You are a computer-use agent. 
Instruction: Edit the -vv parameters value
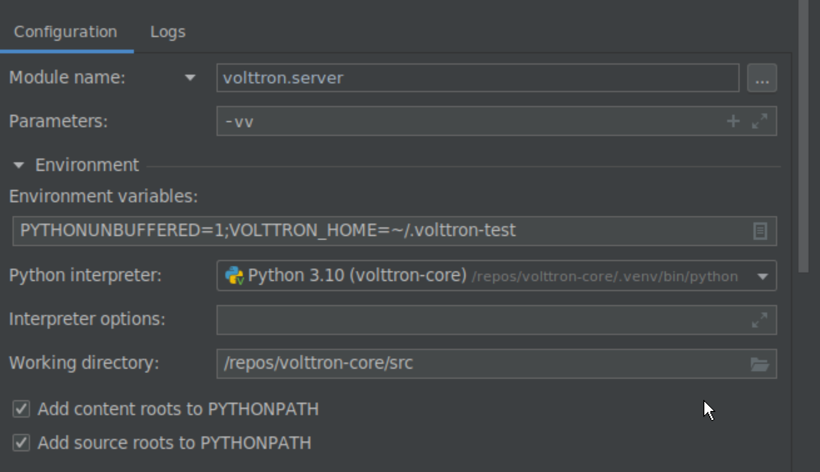click(451, 121)
